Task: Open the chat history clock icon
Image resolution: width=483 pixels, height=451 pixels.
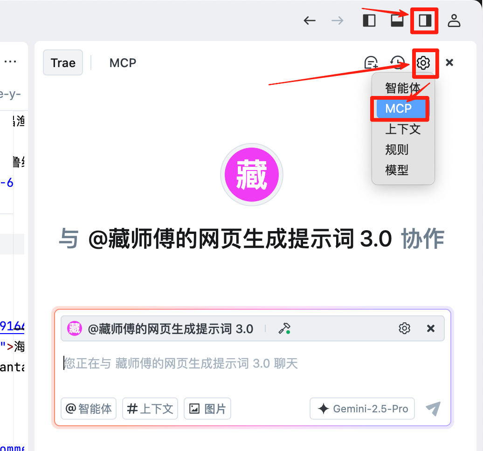Action: (x=397, y=62)
